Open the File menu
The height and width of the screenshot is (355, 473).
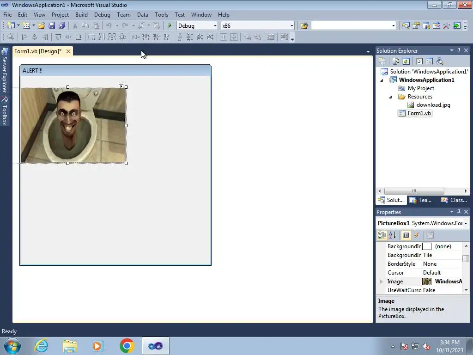[7, 14]
